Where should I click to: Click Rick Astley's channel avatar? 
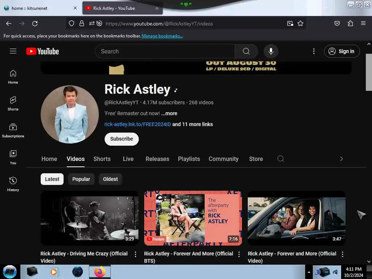click(x=69, y=114)
